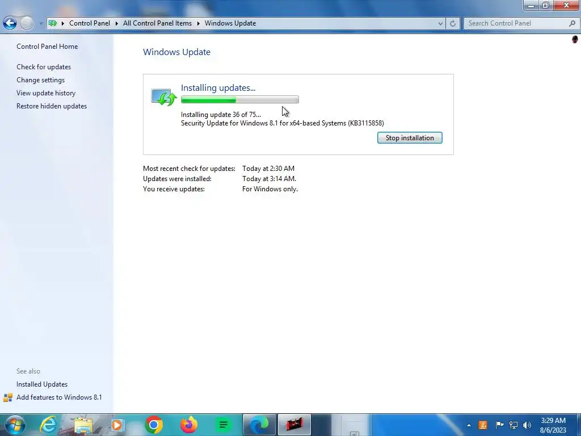Click the green installation progress bar

[240, 99]
